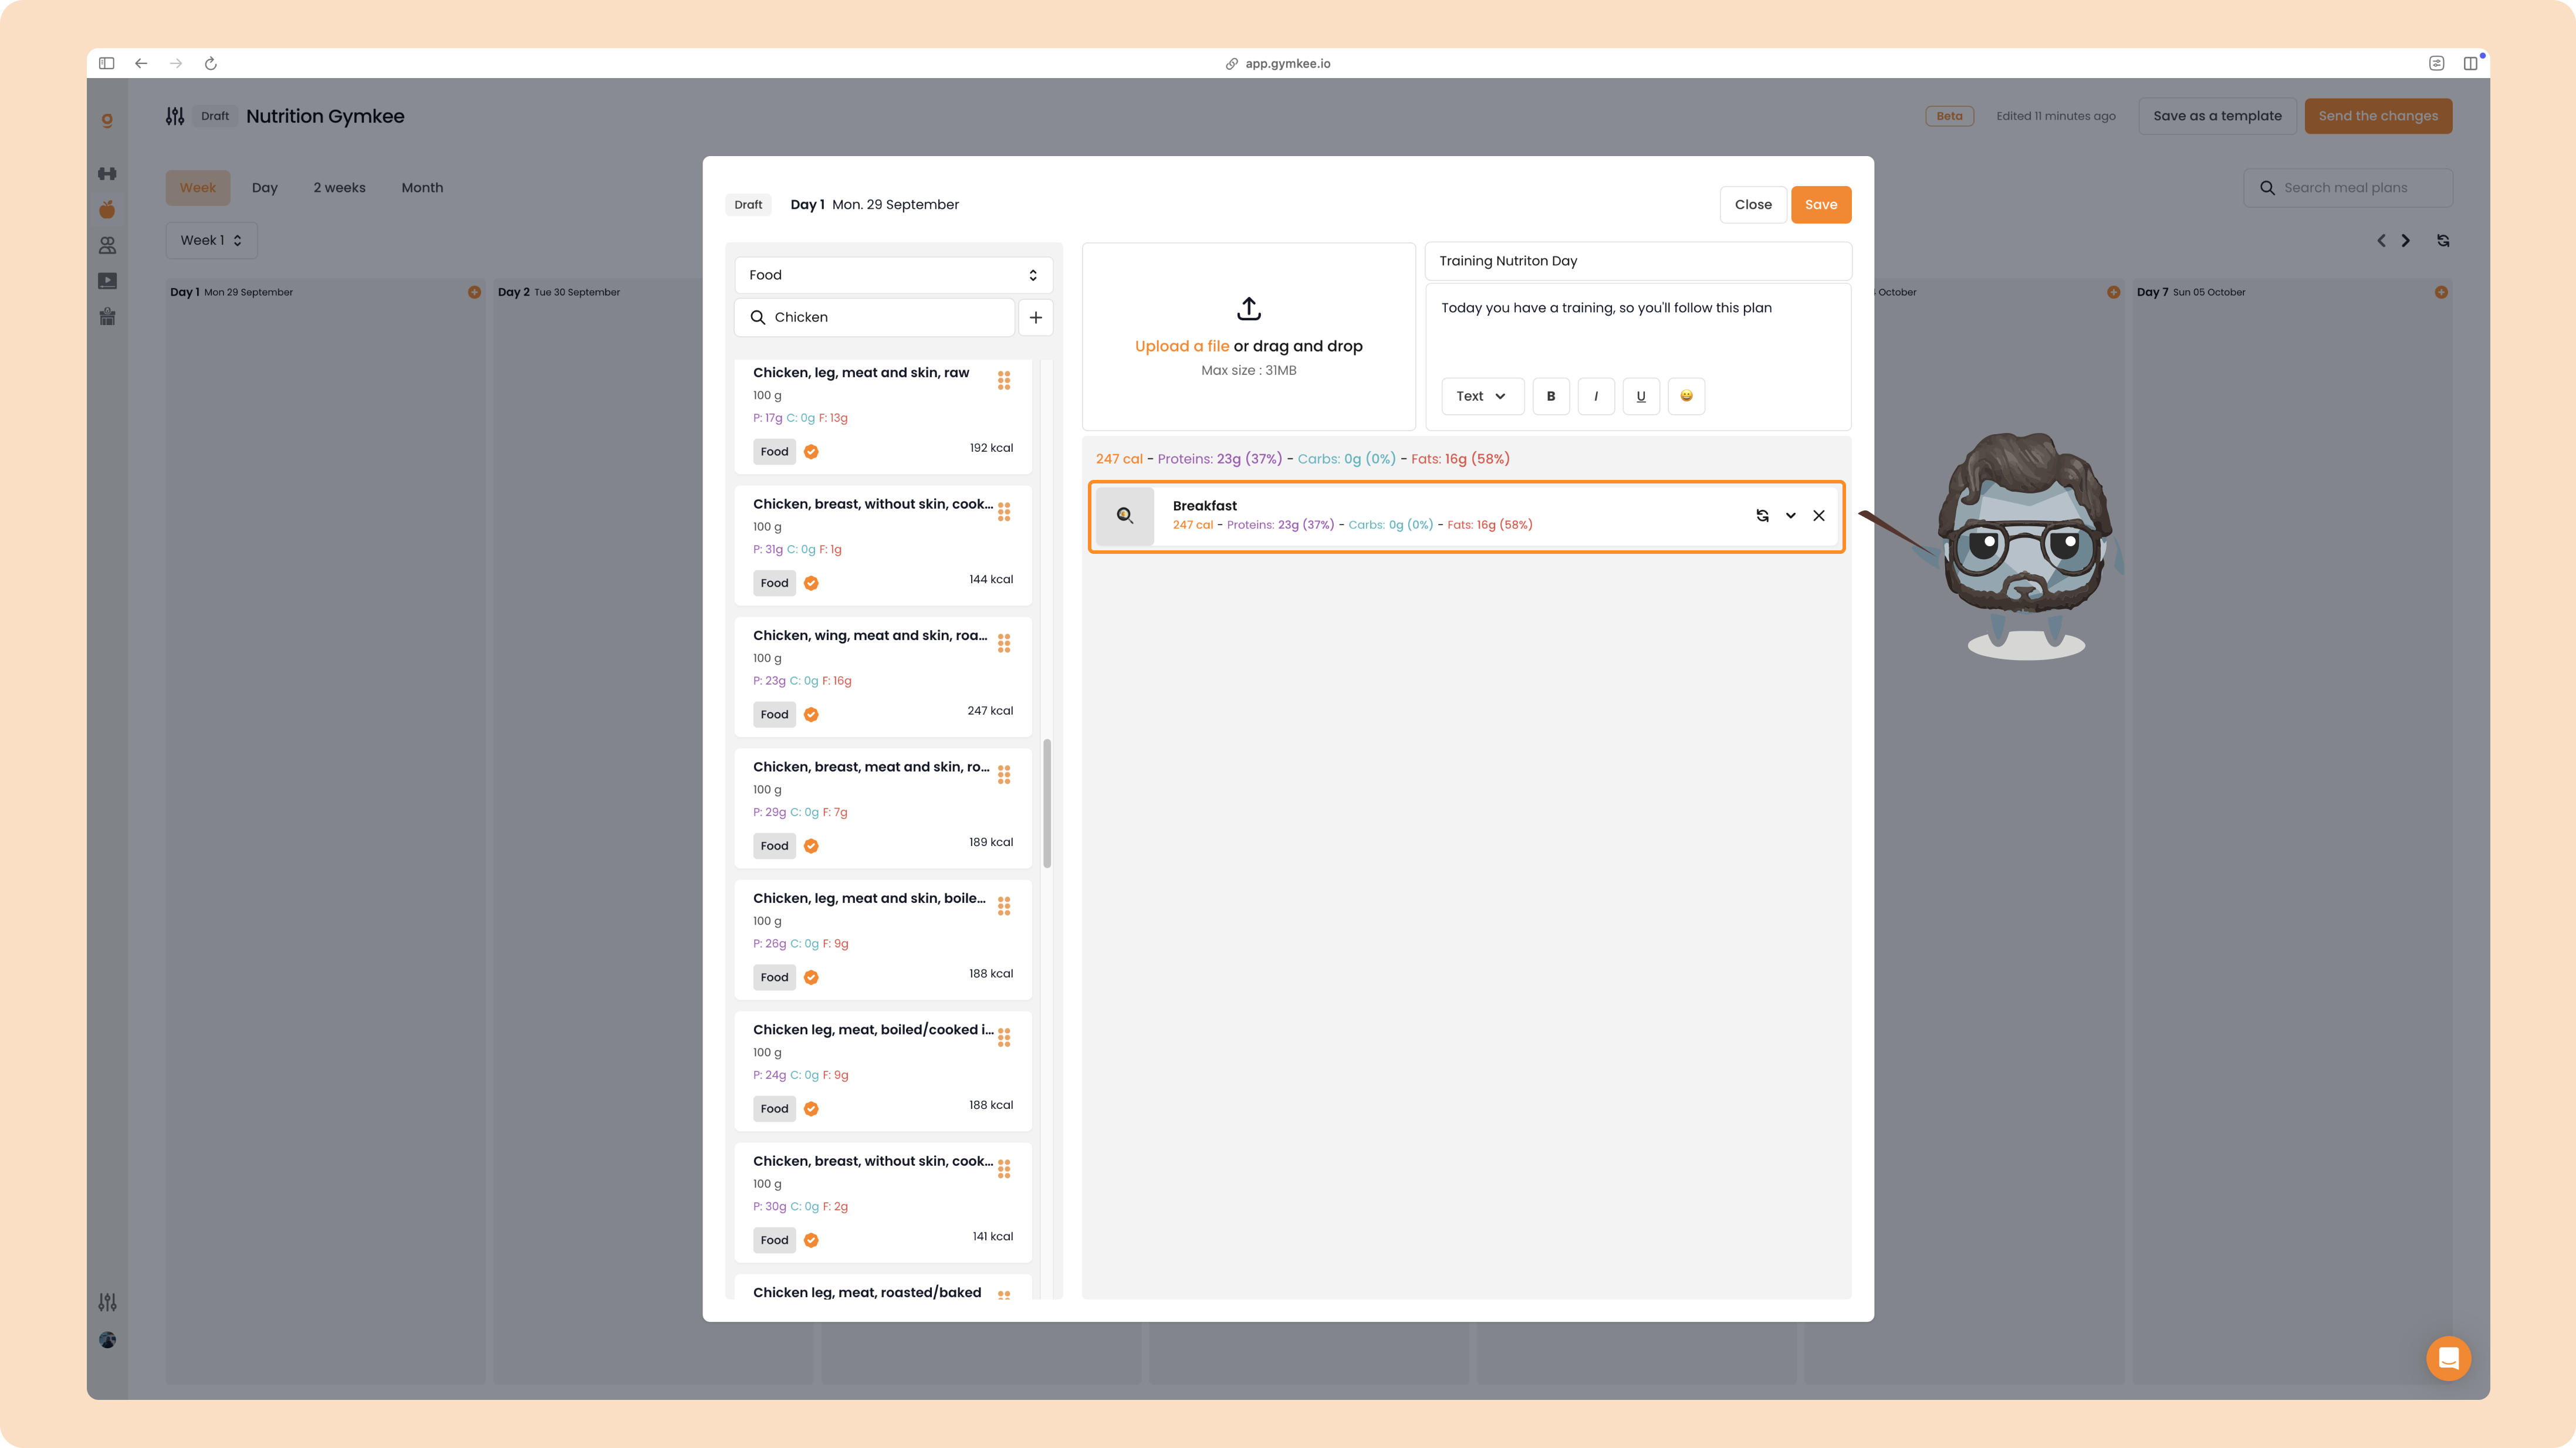Screen dimensions: 2576x1448
Task: Open the workouts dumbbell icon in sidebar
Action: click(107, 173)
